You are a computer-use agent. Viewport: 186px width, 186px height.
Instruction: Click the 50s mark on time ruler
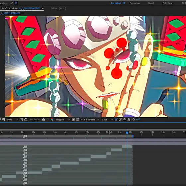[x=87, y=132]
